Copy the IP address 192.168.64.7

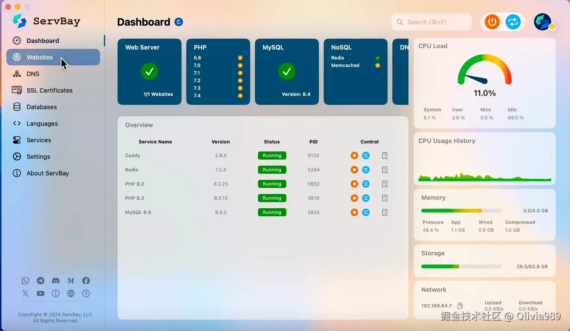[460, 306]
